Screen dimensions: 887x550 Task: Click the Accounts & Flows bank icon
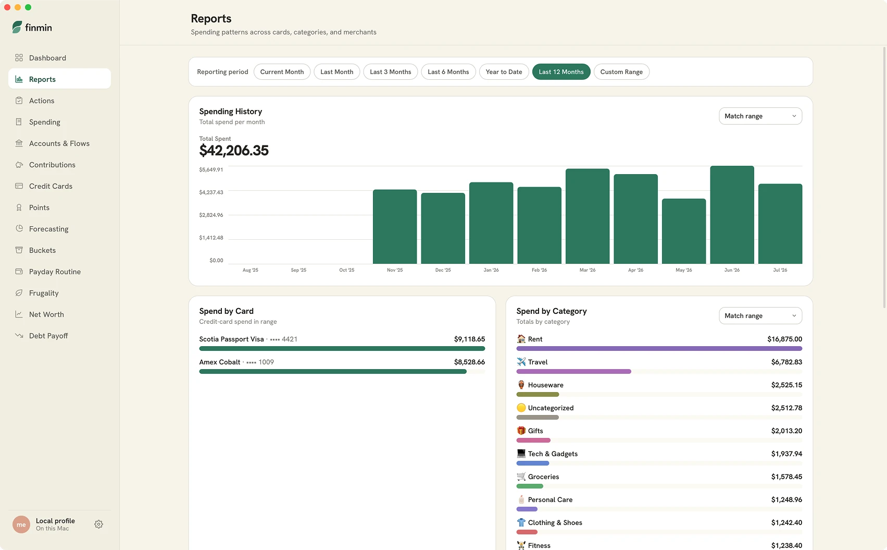coord(19,143)
